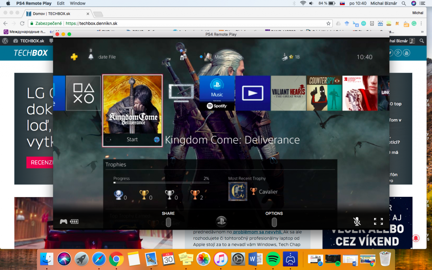
Task: Click the bronze trophy count icon
Action: (195, 195)
